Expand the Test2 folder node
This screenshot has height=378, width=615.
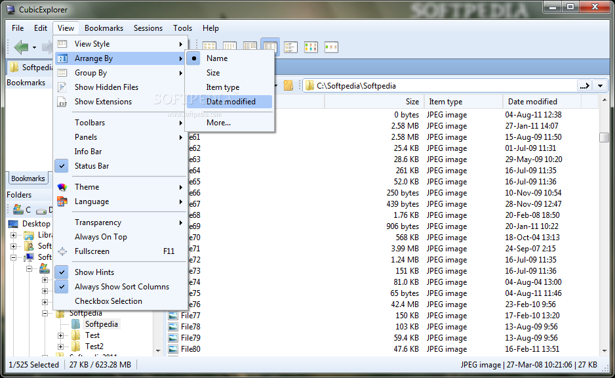pyautogui.click(x=60, y=346)
